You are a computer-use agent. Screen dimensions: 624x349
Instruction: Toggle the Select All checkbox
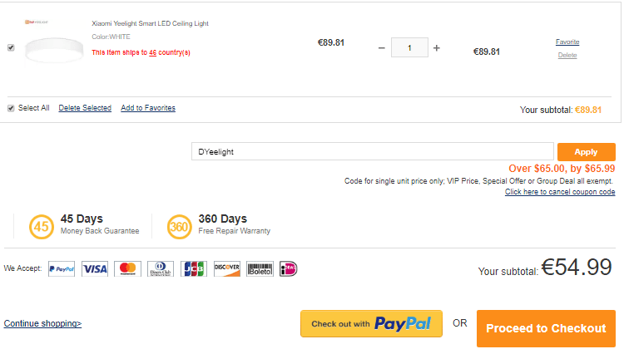point(11,108)
